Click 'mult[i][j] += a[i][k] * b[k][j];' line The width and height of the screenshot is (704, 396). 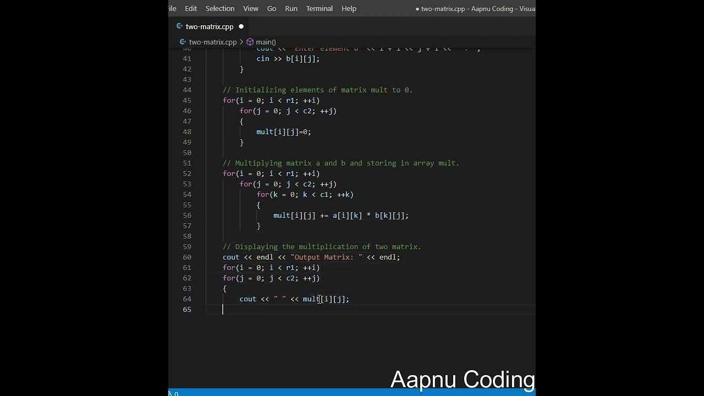click(341, 215)
